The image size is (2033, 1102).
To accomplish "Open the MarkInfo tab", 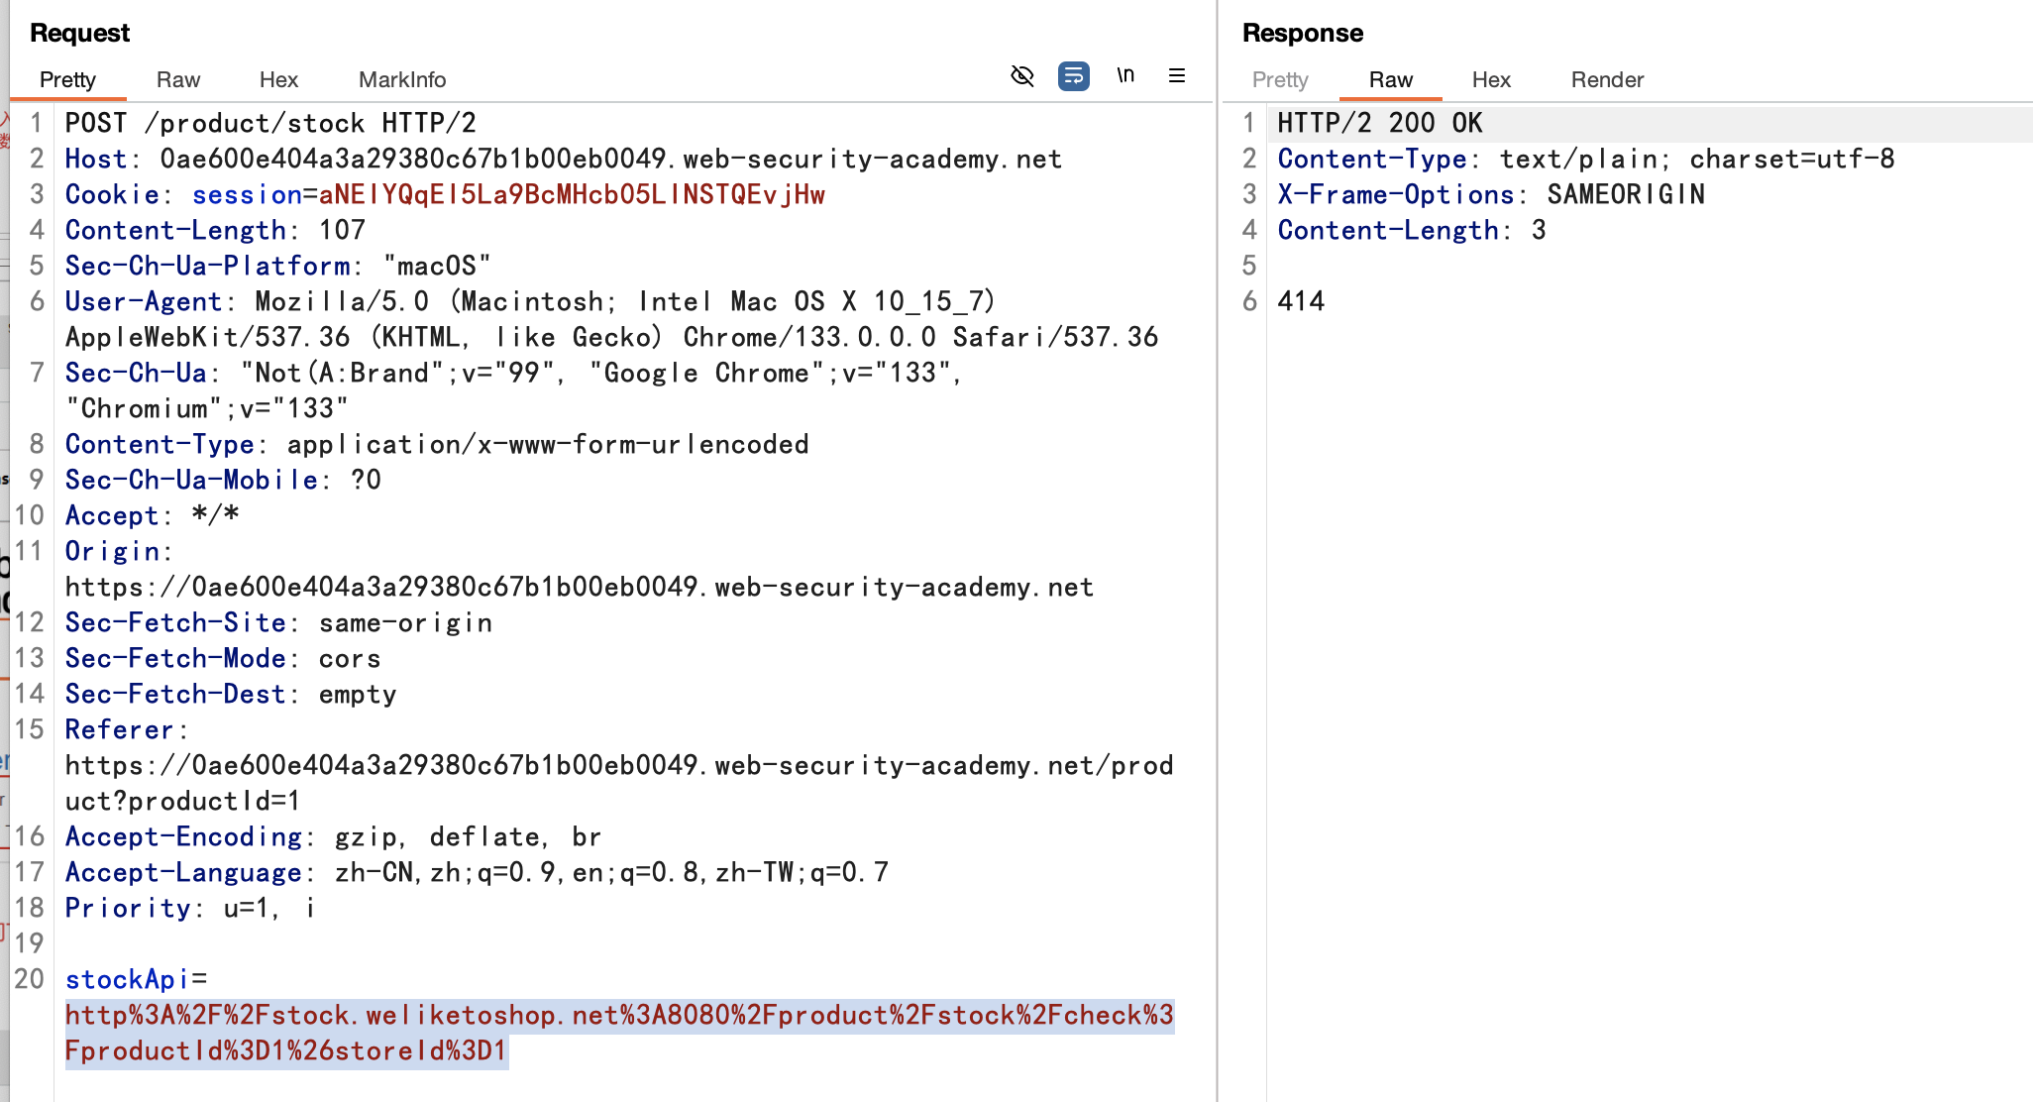I will pyautogui.click(x=402, y=80).
